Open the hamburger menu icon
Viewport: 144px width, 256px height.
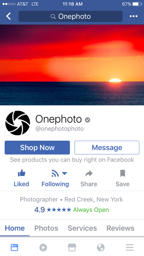pyautogui.click(x=130, y=248)
